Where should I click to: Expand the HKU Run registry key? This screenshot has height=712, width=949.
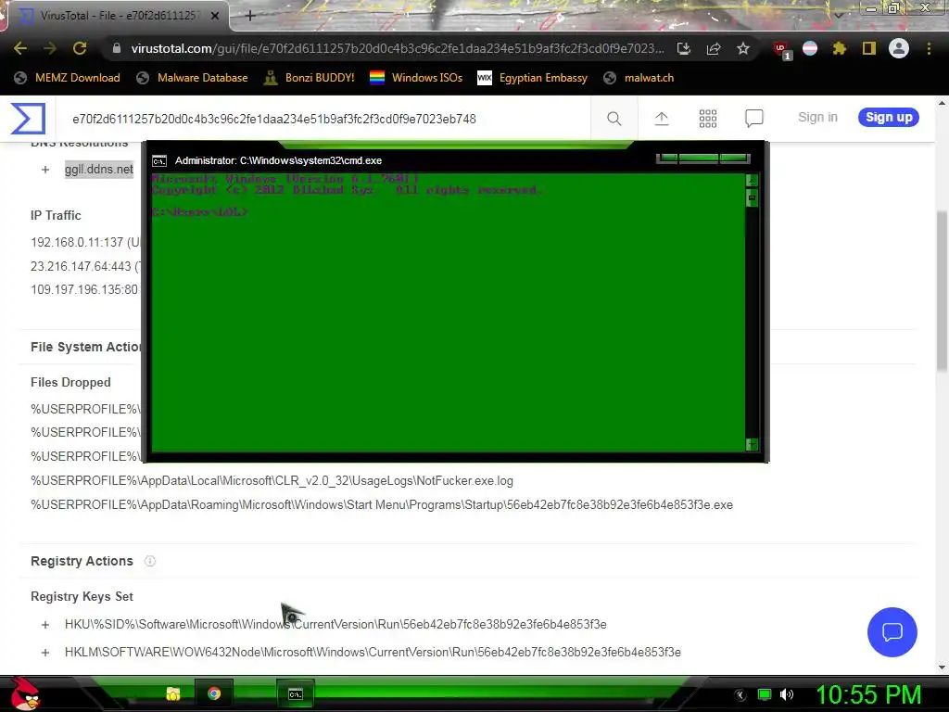pyautogui.click(x=45, y=624)
